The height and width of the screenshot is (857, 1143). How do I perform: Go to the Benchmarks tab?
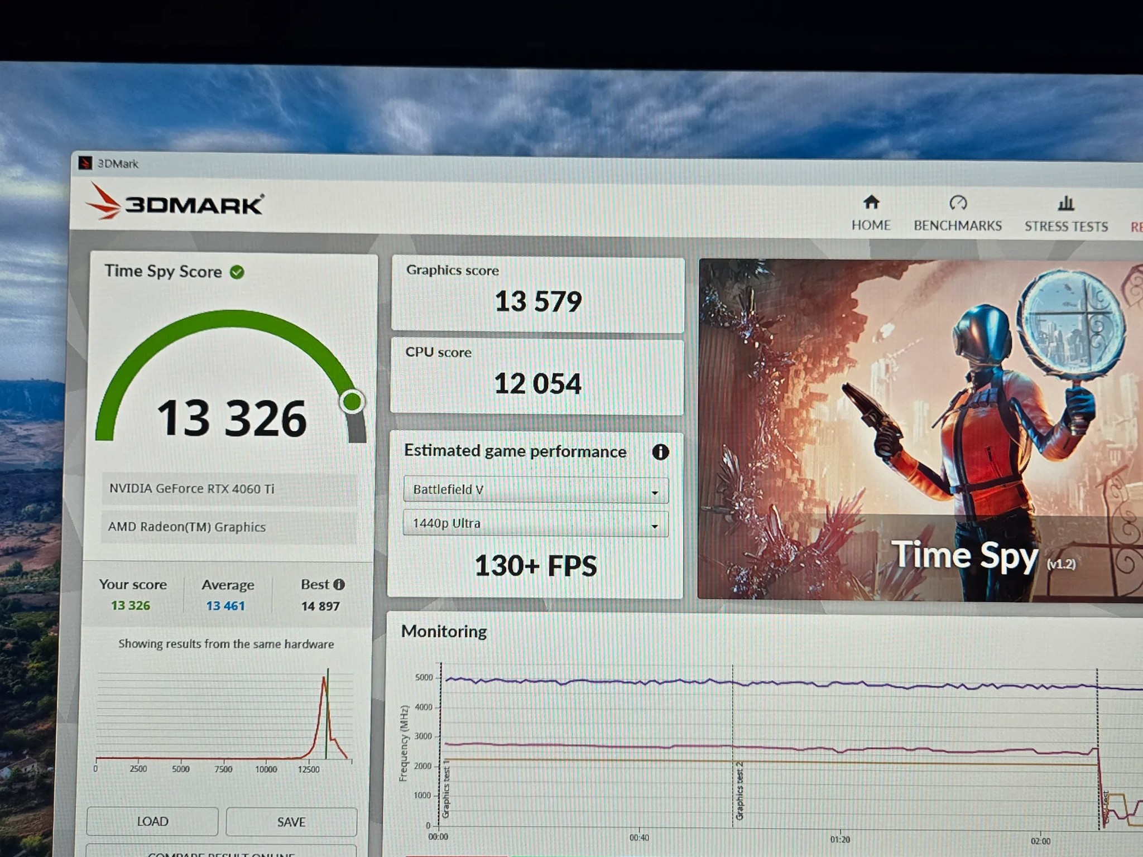pos(958,225)
